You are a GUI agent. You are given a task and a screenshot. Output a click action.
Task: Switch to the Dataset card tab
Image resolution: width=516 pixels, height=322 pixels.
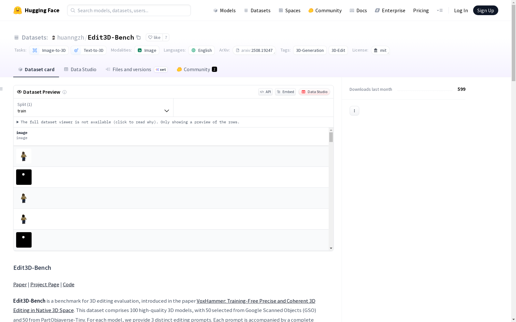(36, 70)
